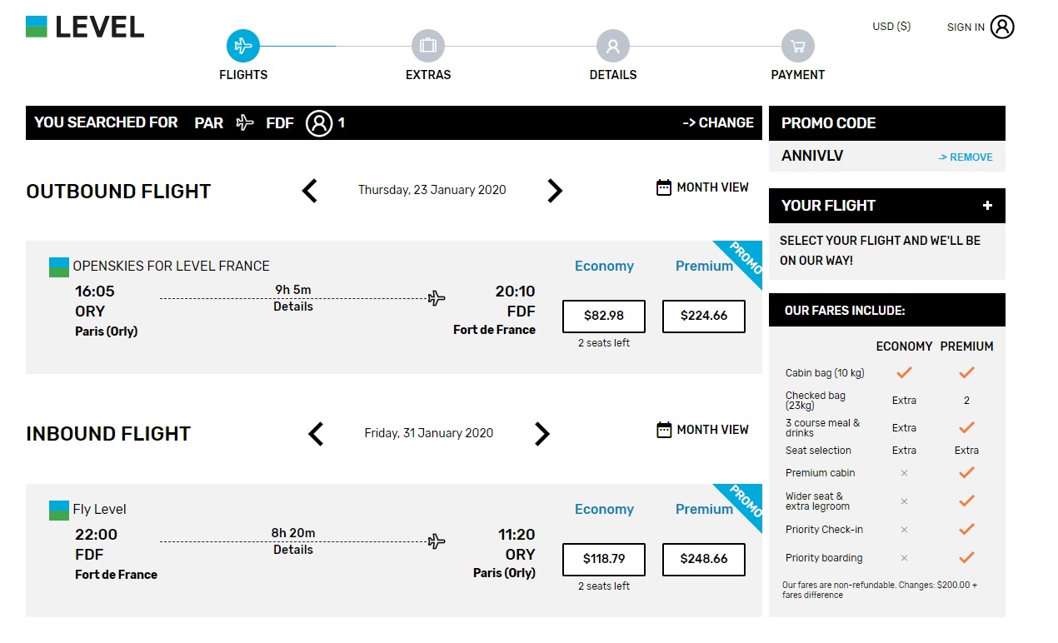
Task: Click the Flights step airplane icon
Action: (x=243, y=46)
